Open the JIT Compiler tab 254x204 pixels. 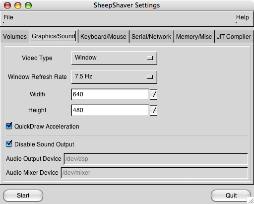(x=234, y=37)
